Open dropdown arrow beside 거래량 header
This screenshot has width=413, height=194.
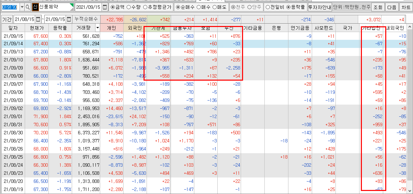(98, 28)
